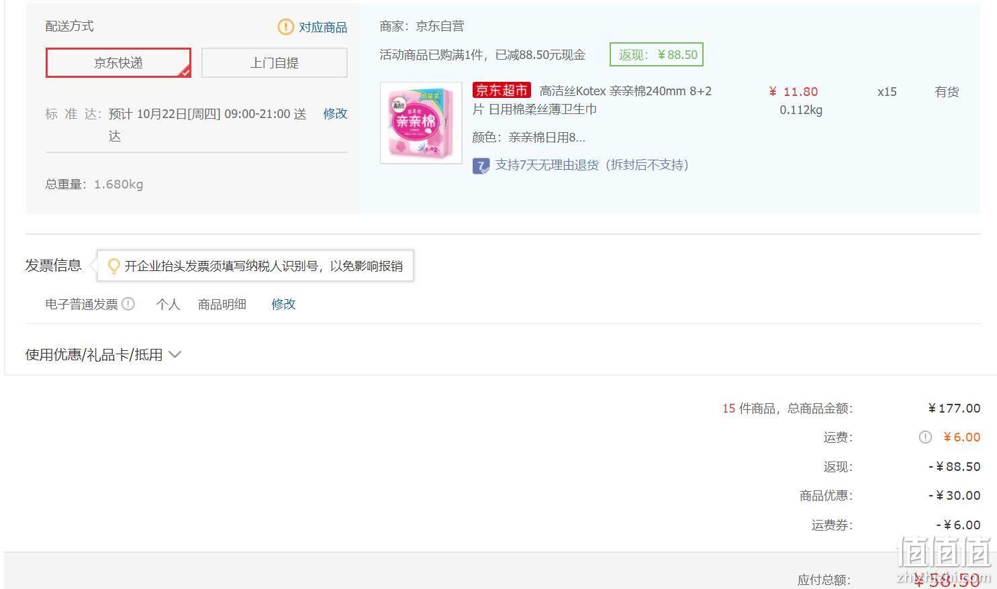The image size is (997, 589).
Task: Modify invoice information via 修改 link
Action: [x=283, y=304]
